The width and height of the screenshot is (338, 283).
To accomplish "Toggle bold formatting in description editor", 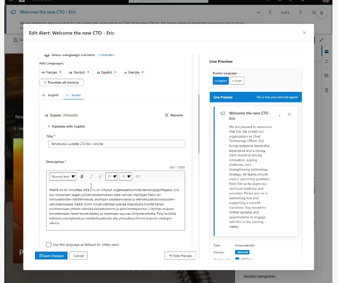I will pyautogui.click(x=82, y=176).
